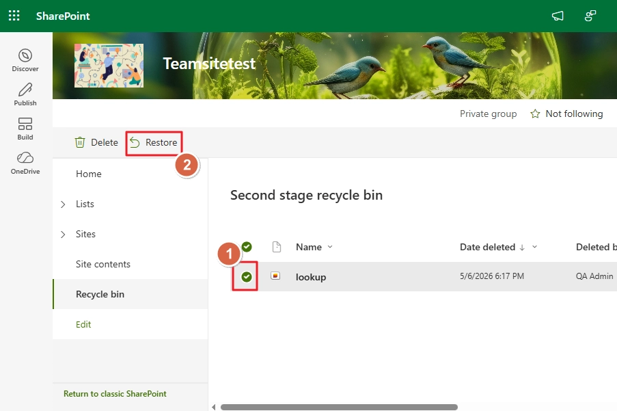The image size is (617, 411).
Task: Open OneDrive in the left rail
Action: point(25,163)
